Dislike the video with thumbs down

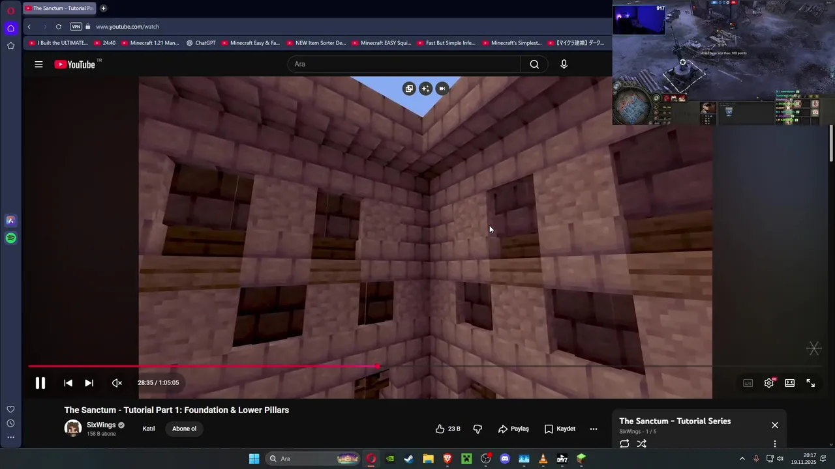(478, 429)
